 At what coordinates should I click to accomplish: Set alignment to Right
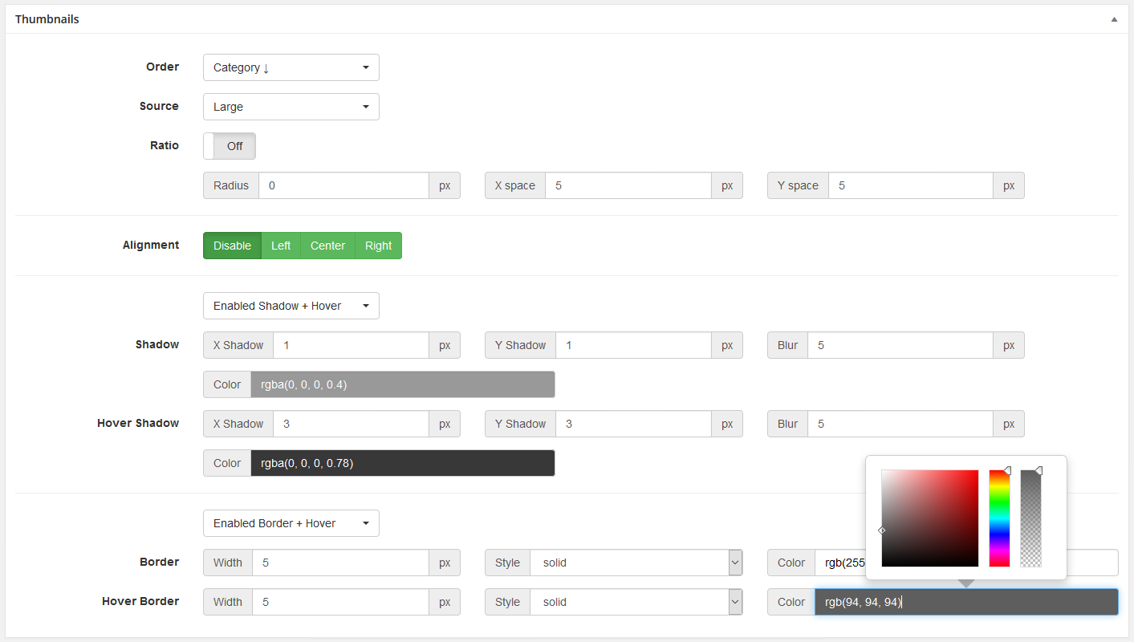pos(378,246)
